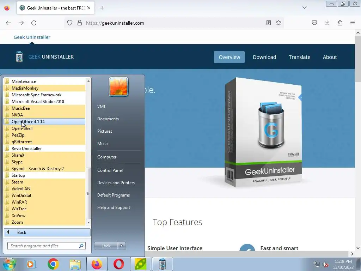Reload the Geek Uninstaller page
361x271 pixels.
pyautogui.click(x=34, y=23)
